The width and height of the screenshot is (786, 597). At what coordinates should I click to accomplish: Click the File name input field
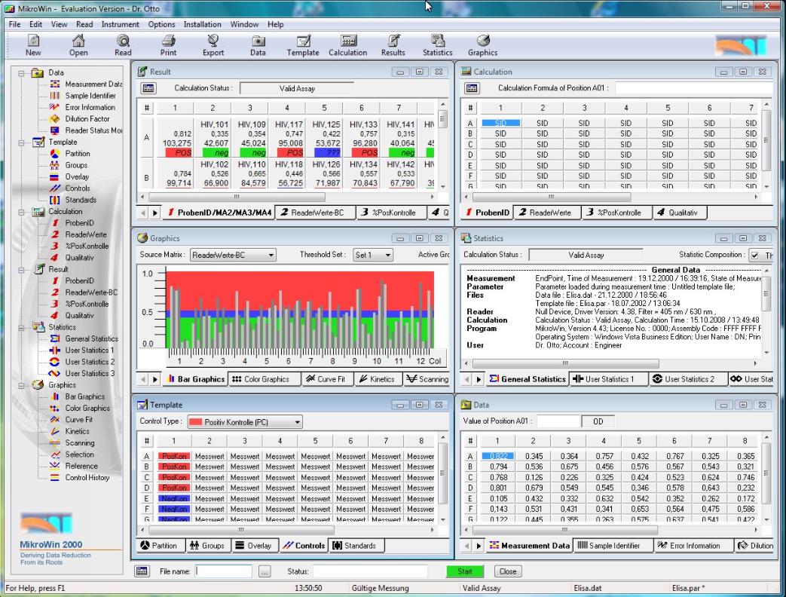[224, 571]
